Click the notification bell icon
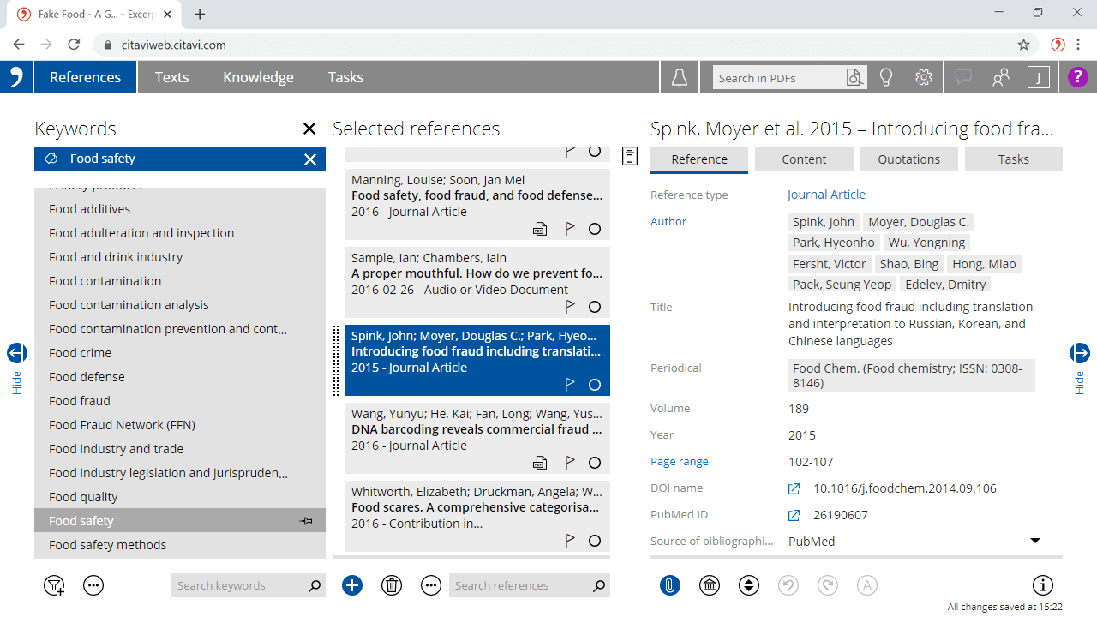Image resolution: width=1097 pixels, height=617 pixels. click(680, 78)
